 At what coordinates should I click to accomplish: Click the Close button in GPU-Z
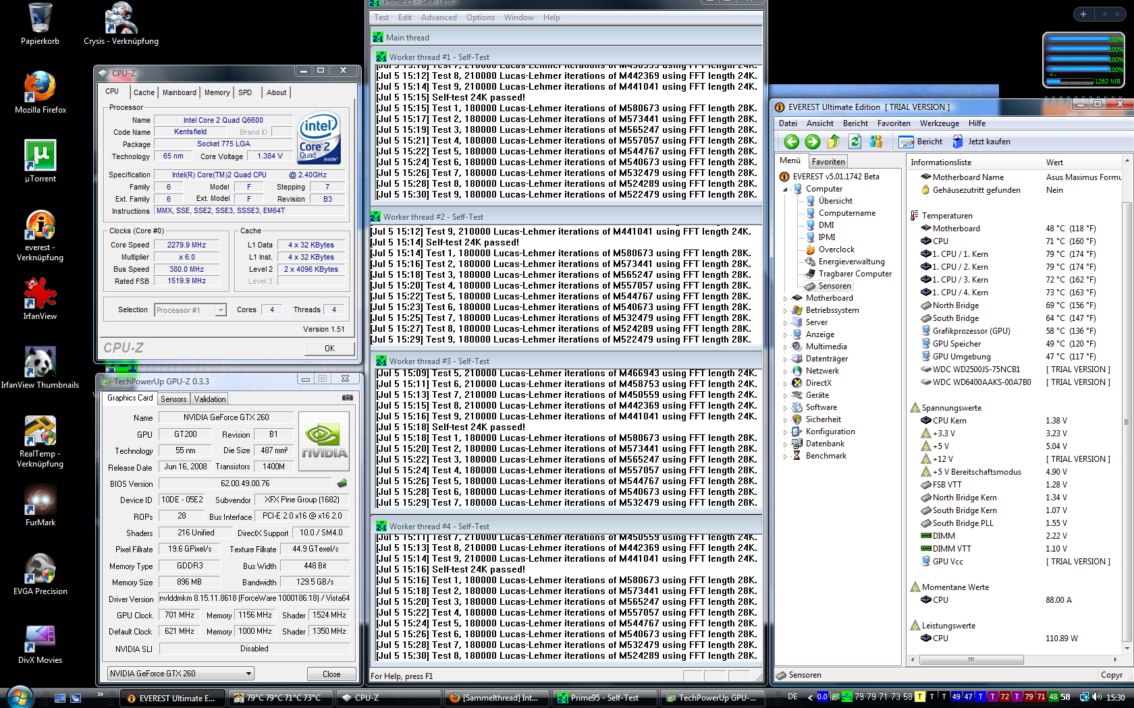331,674
